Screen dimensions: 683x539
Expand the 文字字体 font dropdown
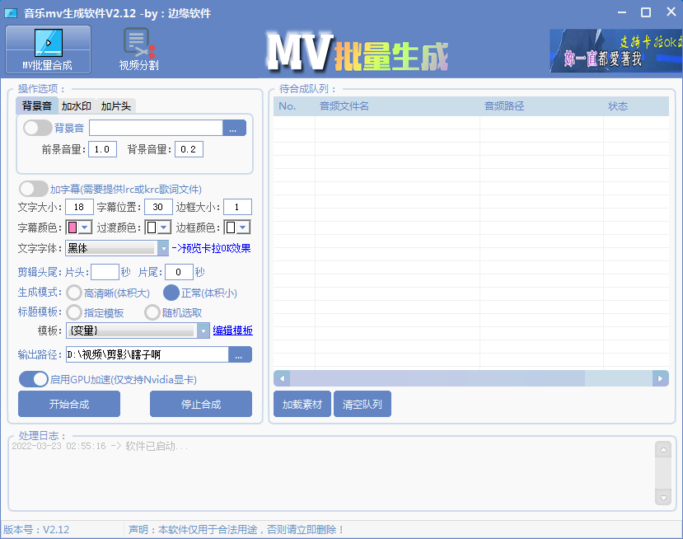click(163, 248)
